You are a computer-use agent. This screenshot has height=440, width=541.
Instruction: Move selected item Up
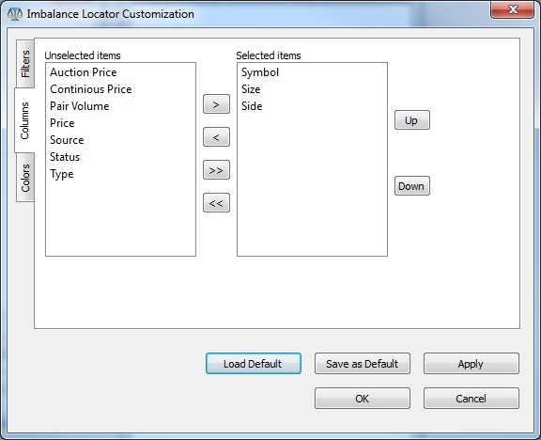(x=412, y=120)
